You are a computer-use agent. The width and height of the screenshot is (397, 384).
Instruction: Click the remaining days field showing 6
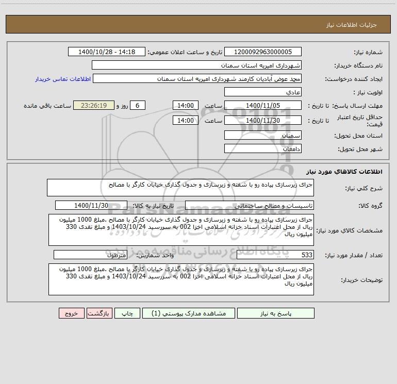pyautogui.click(x=138, y=105)
